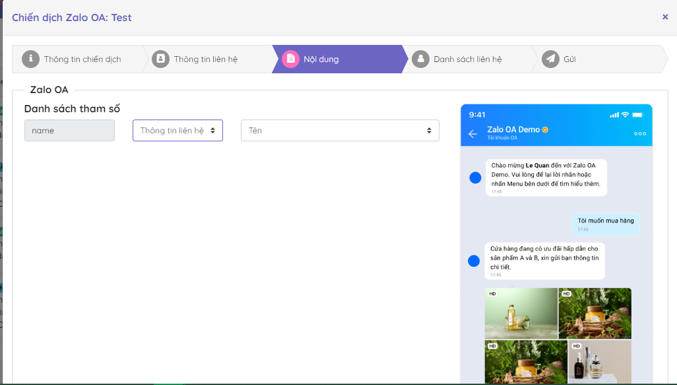Viewport: 677px width, 385px height.
Task: Click the contact card icon for Thông tin liên hệ
Action: [x=160, y=59]
